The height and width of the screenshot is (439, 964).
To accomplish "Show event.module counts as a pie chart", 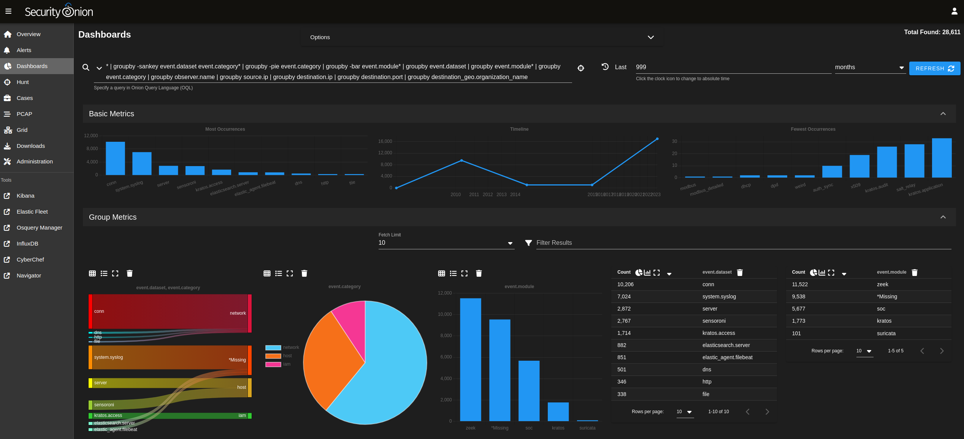I will click(x=814, y=272).
